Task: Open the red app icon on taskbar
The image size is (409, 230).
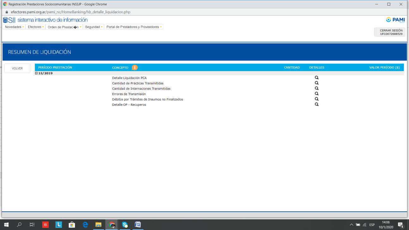Action: click(x=46, y=225)
